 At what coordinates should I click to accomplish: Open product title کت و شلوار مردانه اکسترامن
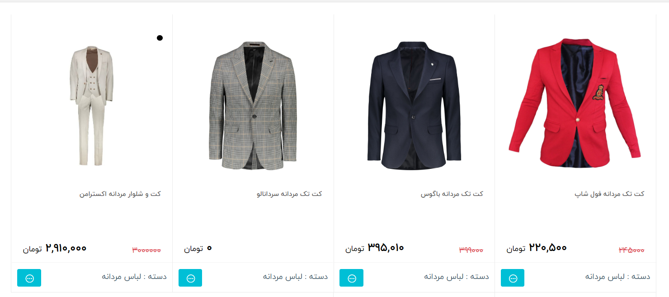pos(120,194)
